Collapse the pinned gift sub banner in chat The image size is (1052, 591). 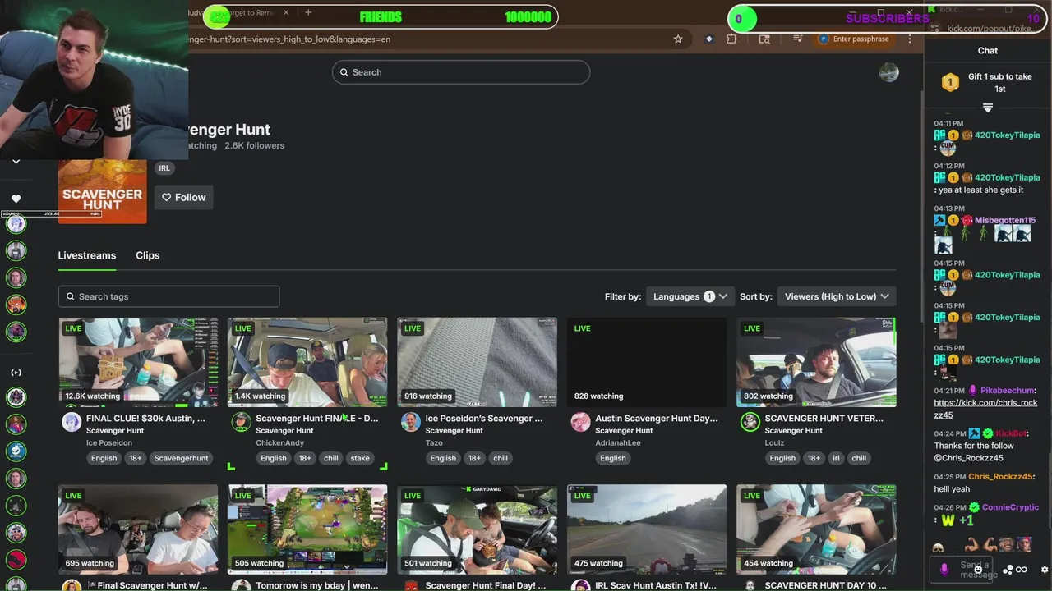(988, 108)
